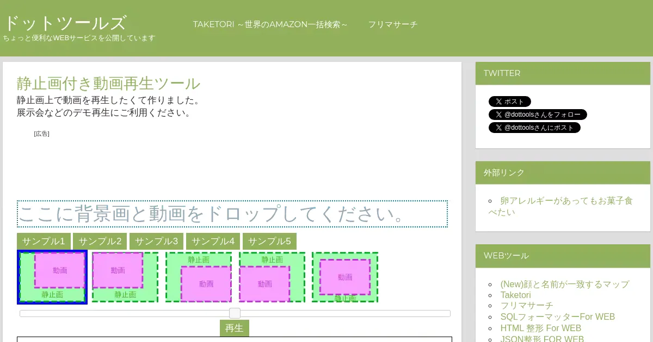Viewport: 653px width, 342px height.
Task: Go to フリマサーチ in top navigation
Action: (x=392, y=24)
